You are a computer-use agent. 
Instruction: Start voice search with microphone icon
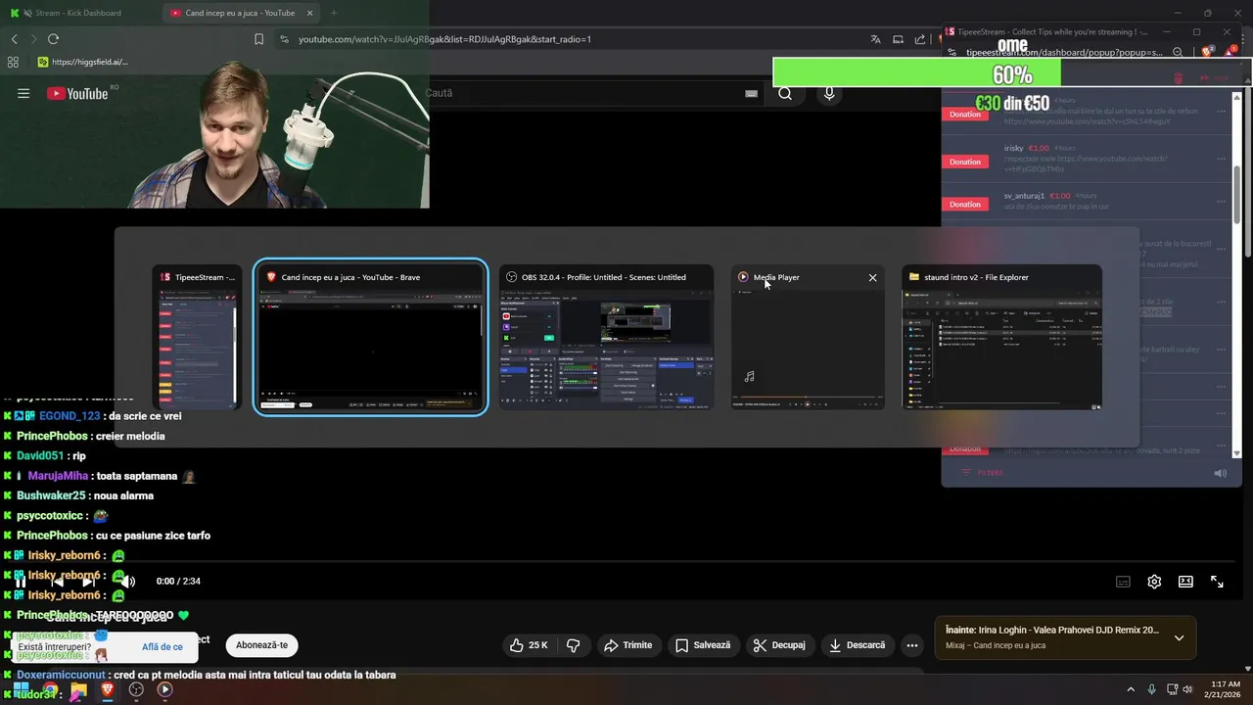tap(829, 93)
